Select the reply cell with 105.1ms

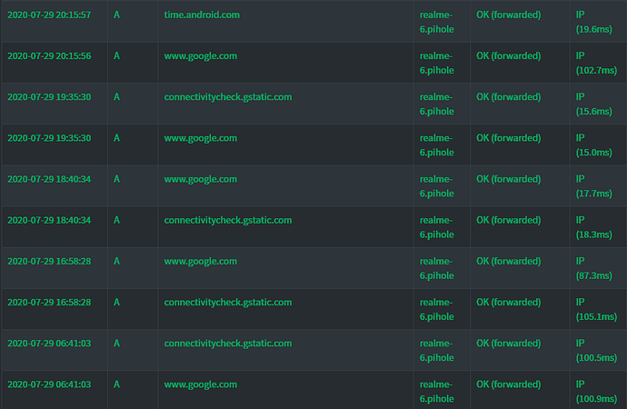[x=595, y=308]
